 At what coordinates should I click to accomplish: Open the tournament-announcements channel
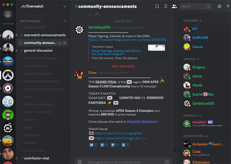click(x=43, y=89)
